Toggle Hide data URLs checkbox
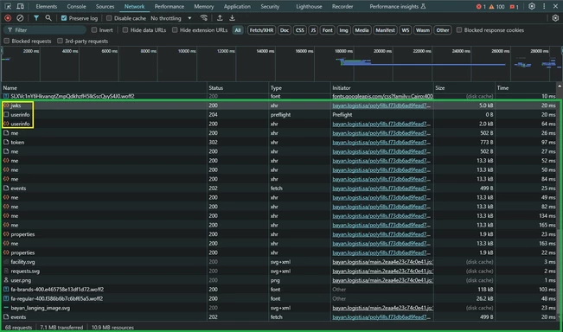 125,29
